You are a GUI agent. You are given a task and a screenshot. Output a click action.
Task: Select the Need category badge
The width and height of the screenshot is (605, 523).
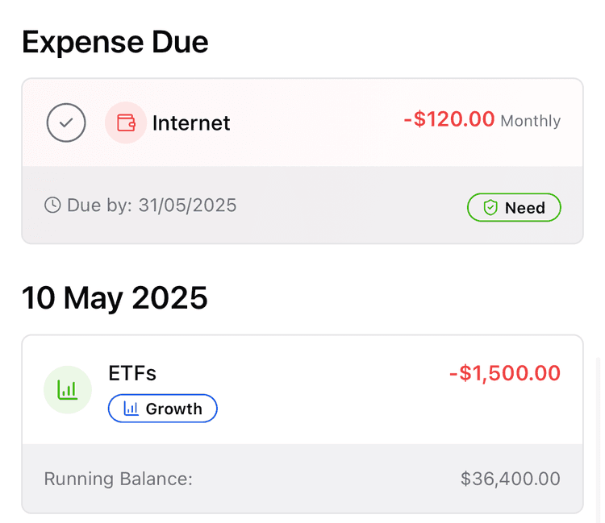pyautogui.click(x=514, y=208)
